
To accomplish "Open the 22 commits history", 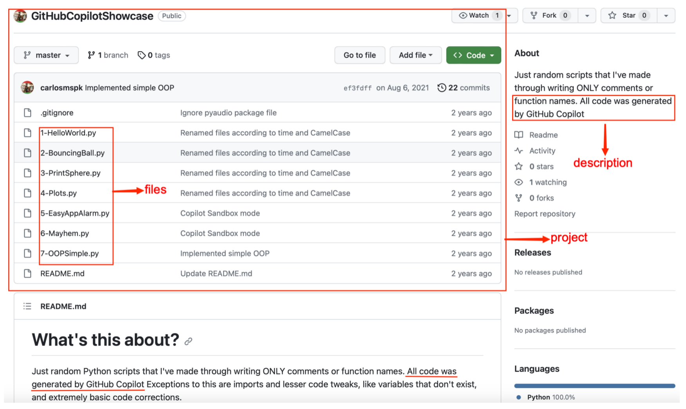I will tap(464, 88).
